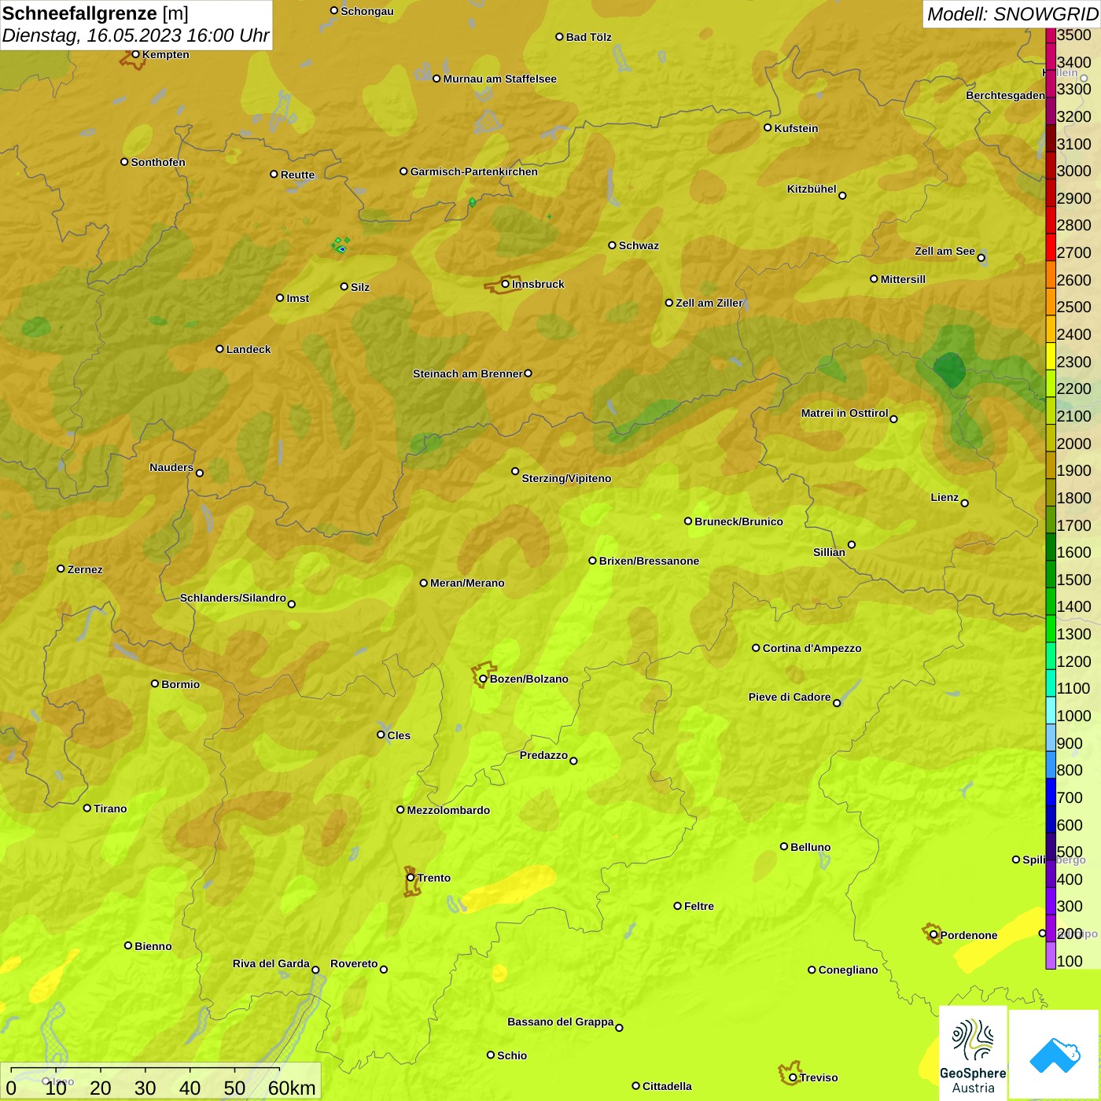
Task: Select the Bozen/Bolzano city outline marker
Action: click(483, 676)
